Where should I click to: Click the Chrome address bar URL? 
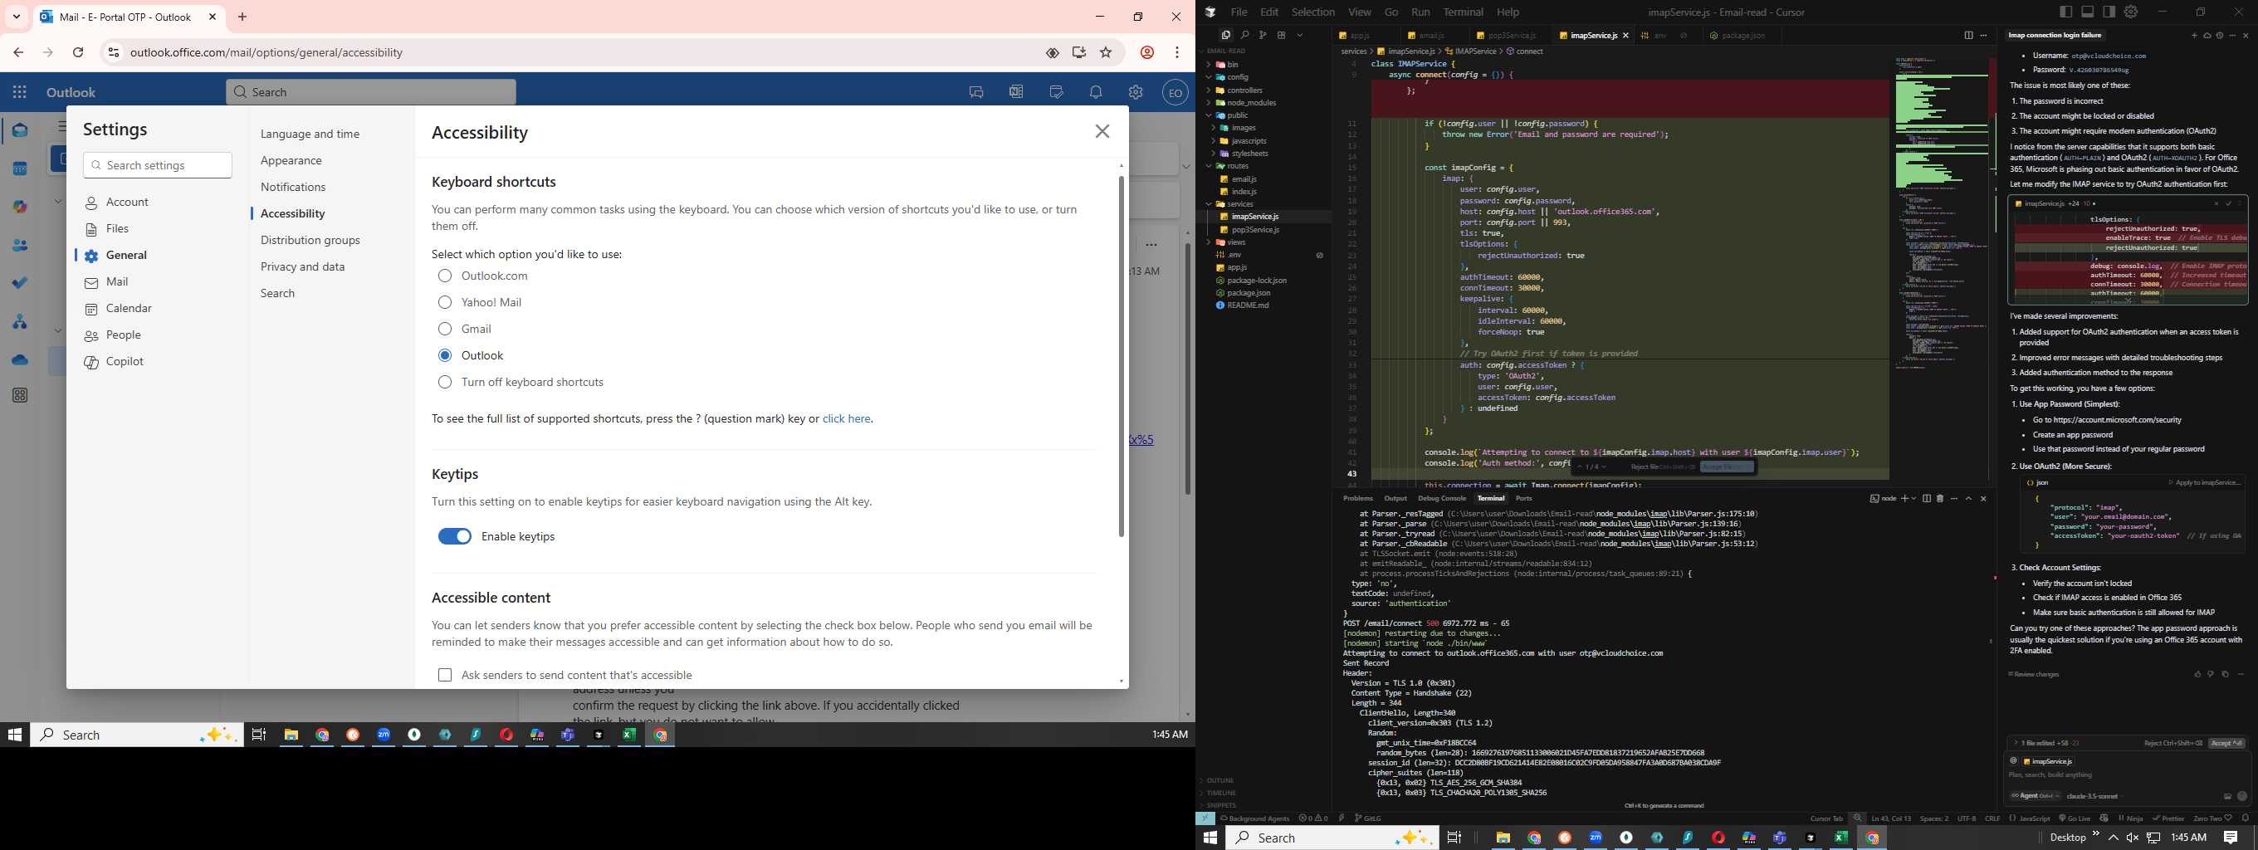pos(266,52)
